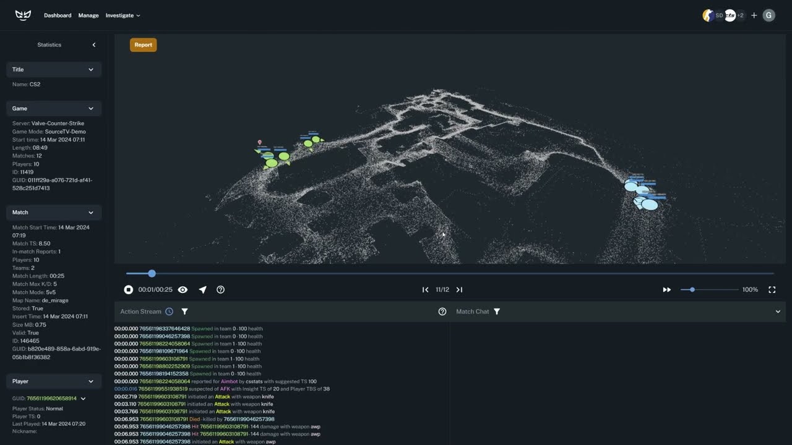Click 'suspected of AFK' event row
The height and width of the screenshot is (445, 792).
coord(222,389)
